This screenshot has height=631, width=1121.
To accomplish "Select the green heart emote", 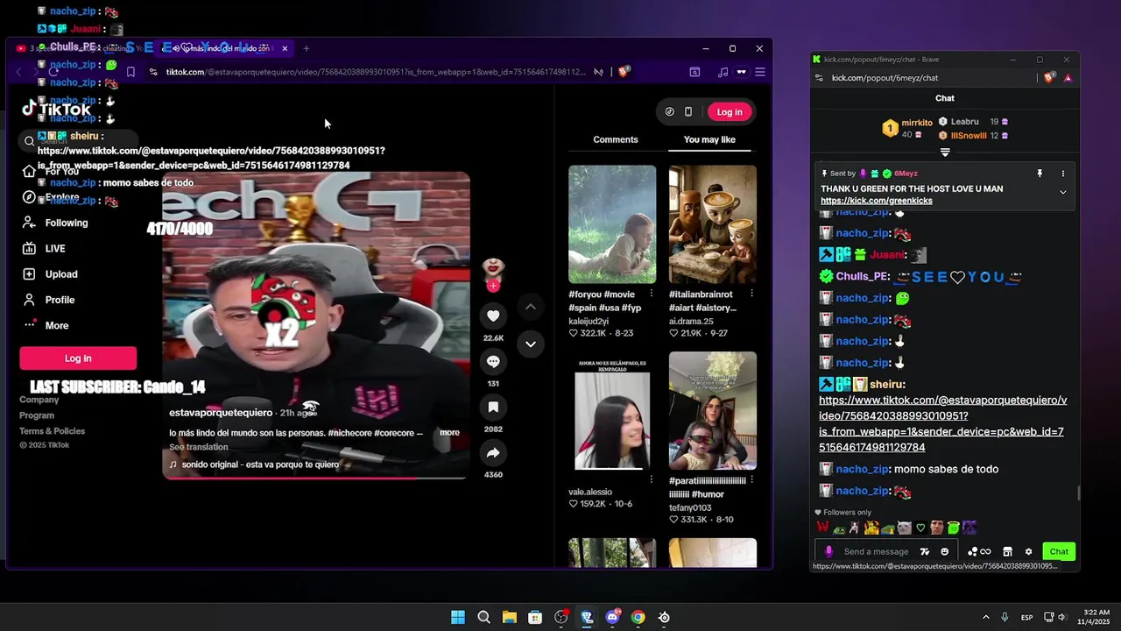I will pos(920,528).
